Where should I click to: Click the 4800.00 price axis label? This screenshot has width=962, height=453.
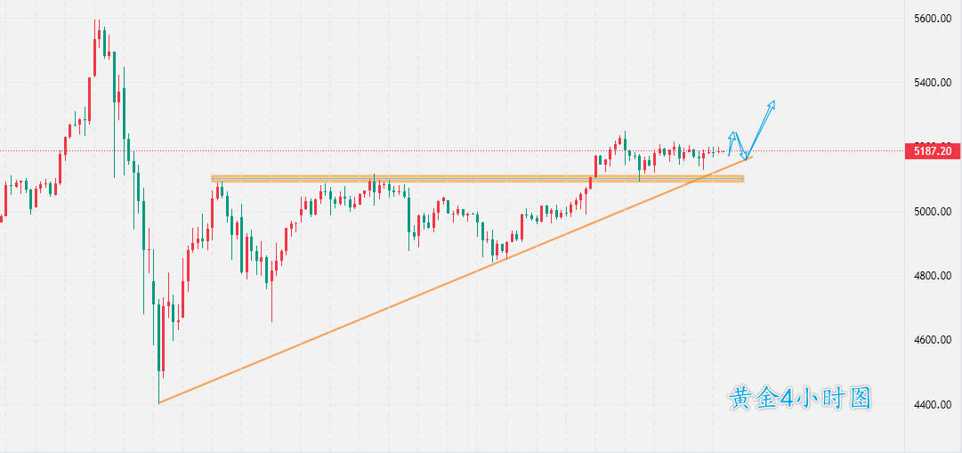(933, 276)
